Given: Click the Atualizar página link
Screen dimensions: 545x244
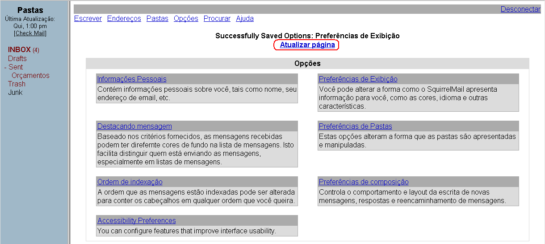Looking at the screenshot, I should pyautogui.click(x=307, y=45).
